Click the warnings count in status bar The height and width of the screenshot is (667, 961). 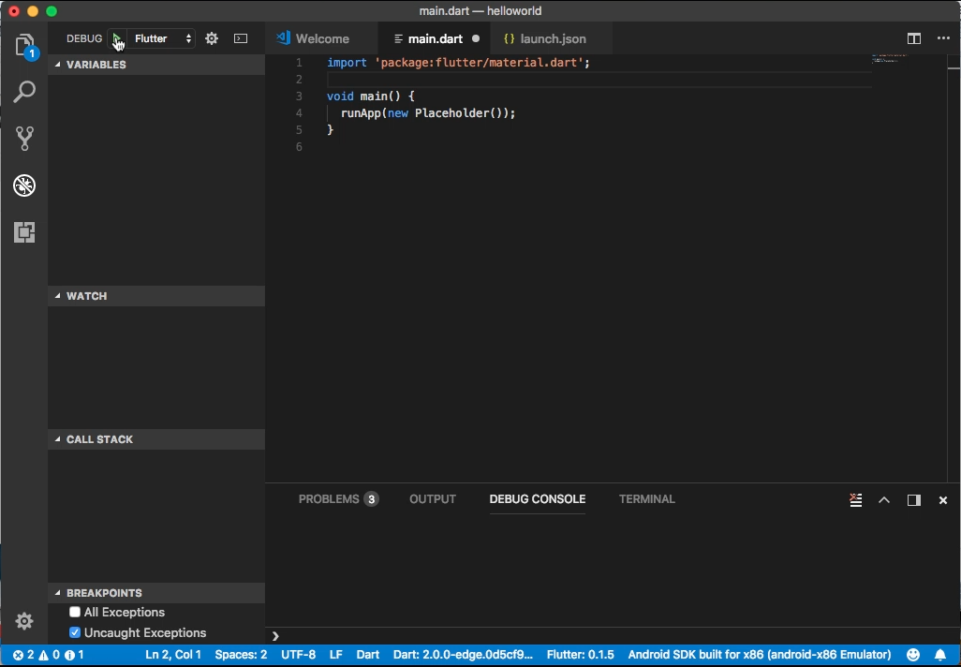pyautogui.click(x=50, y=655)
